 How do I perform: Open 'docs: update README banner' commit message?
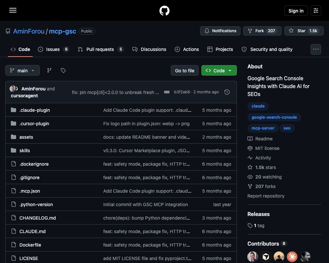[x=146, y=137]
